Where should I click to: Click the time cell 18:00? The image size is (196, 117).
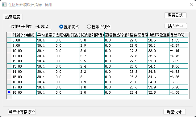click(24, 92)
